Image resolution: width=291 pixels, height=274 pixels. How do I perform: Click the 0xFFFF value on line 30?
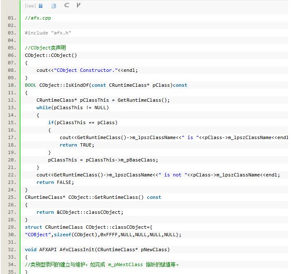[109, 235]
